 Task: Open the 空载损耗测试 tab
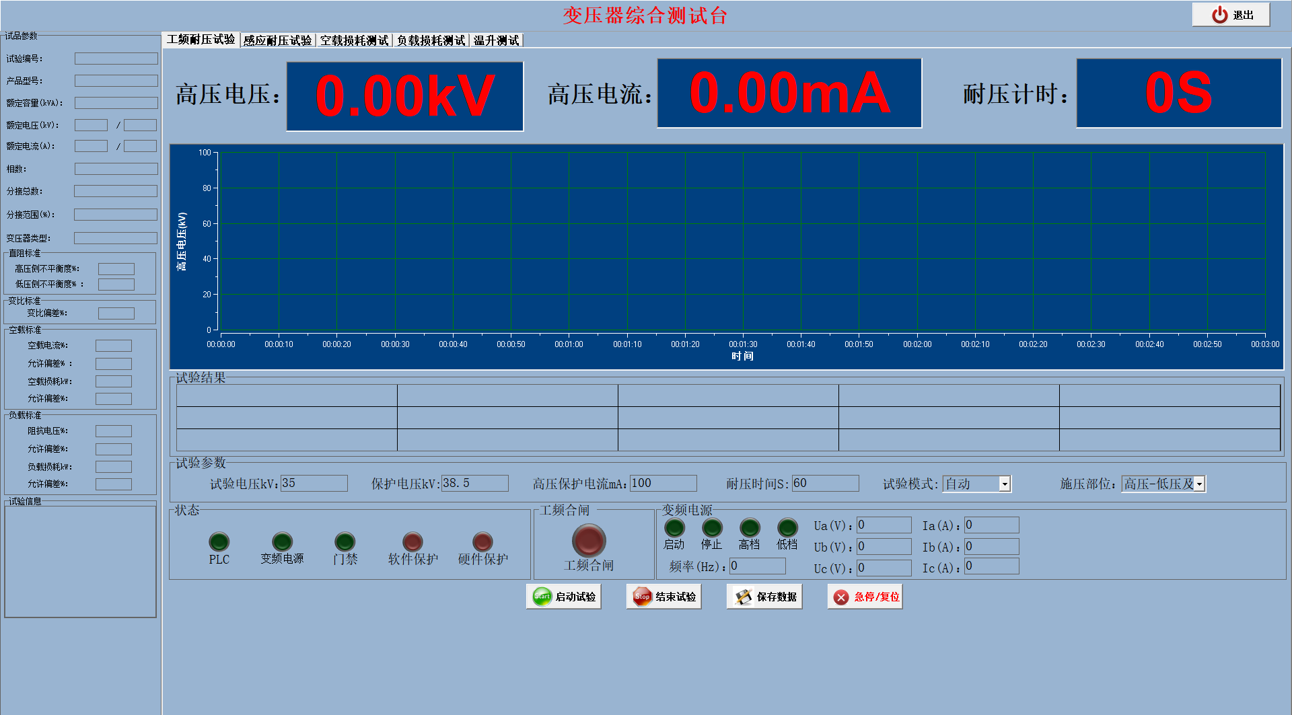(x=354, y=40)
